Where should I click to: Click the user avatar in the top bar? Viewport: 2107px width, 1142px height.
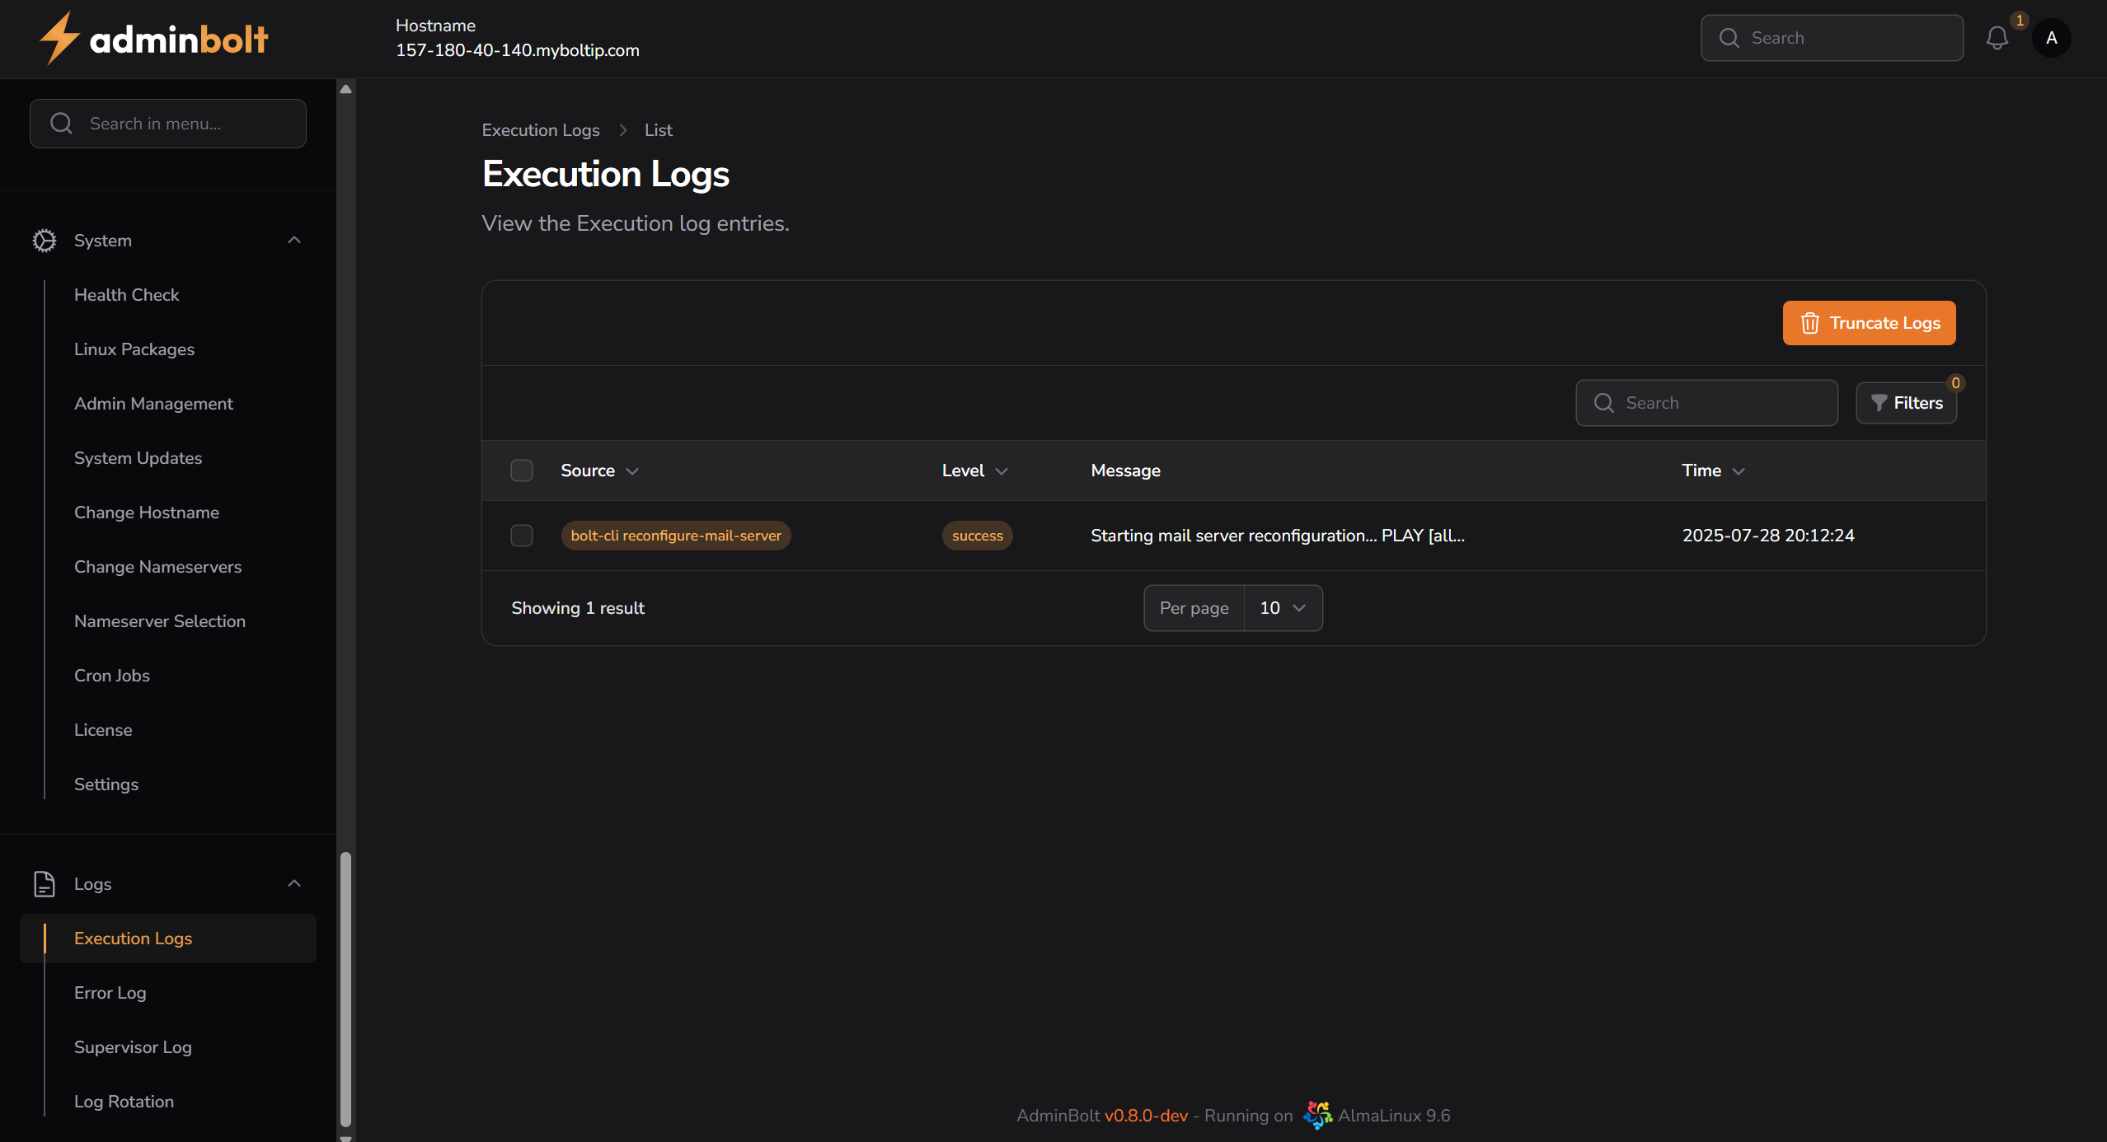(2053, 38)
